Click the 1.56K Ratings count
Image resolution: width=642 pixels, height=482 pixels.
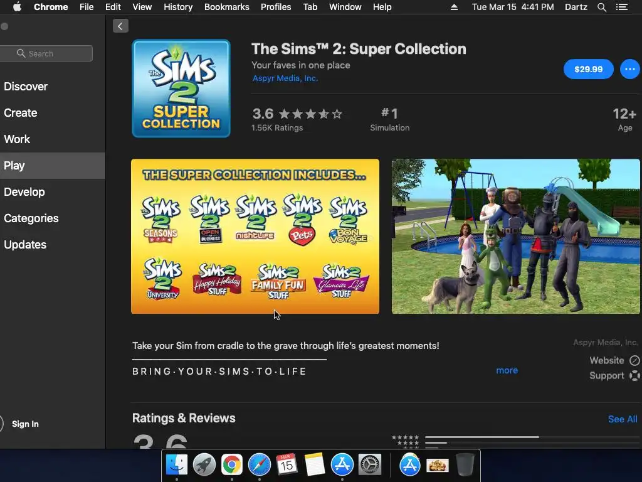coord(277,128)
